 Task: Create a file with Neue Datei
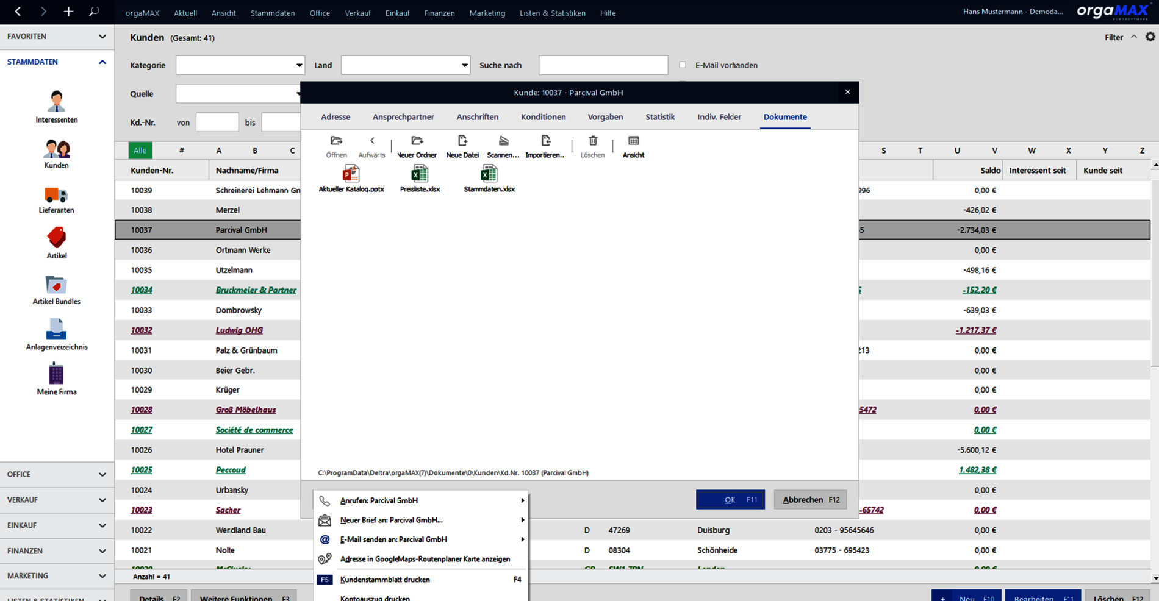(462, 147)
